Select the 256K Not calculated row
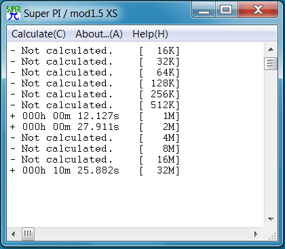The image size is (285, 249). click(95, 95)
